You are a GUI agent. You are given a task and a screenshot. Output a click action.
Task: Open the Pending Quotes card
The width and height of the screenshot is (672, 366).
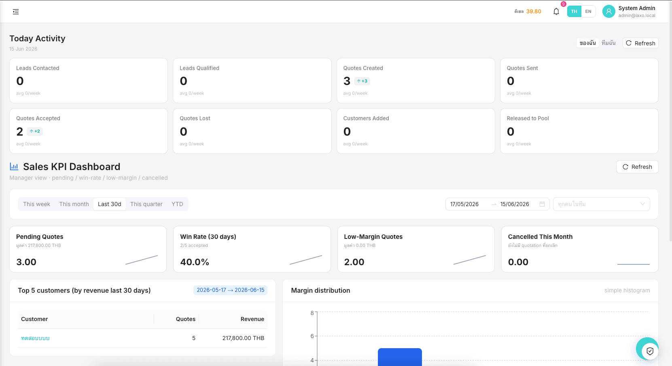[x=88, y=249]
